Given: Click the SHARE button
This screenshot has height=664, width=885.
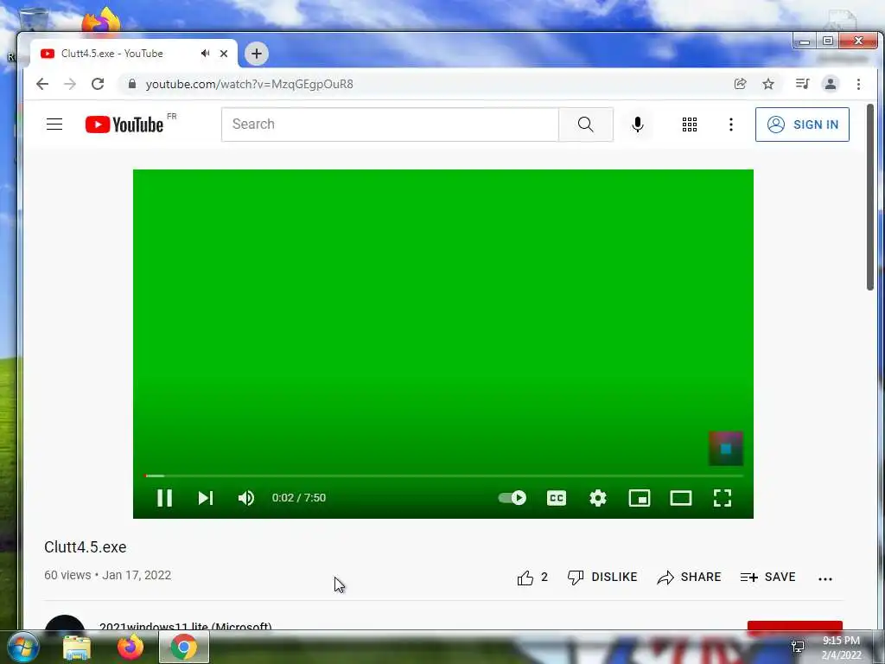Looking at the screenshot, I should click(x=689, y=577).
